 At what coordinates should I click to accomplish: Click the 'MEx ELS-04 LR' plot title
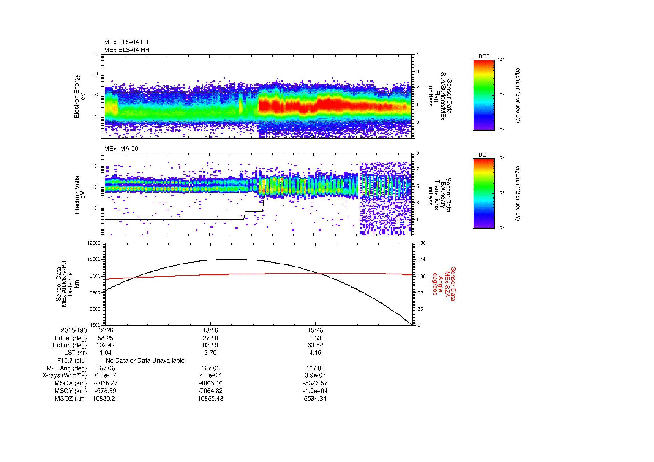pyautogui.click(x=126, y=42)
